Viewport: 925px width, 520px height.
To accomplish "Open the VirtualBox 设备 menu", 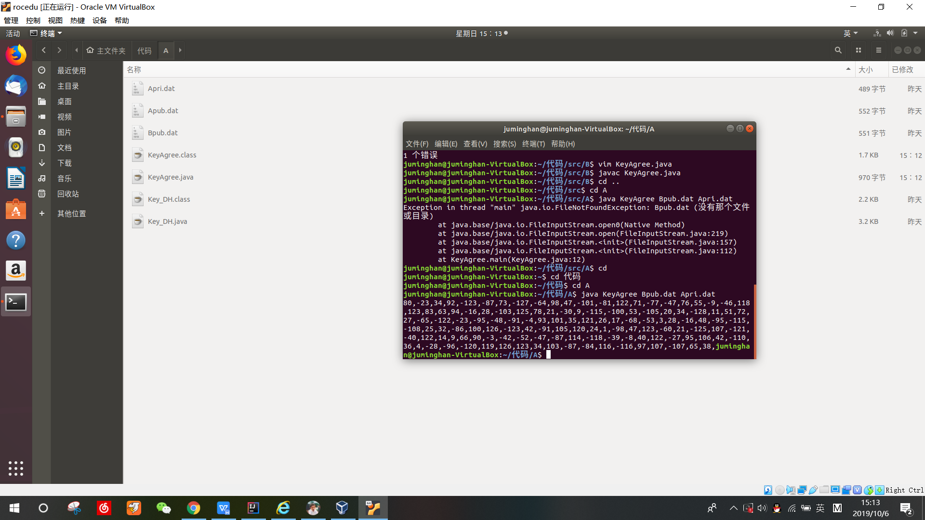I will pos(100,20).
